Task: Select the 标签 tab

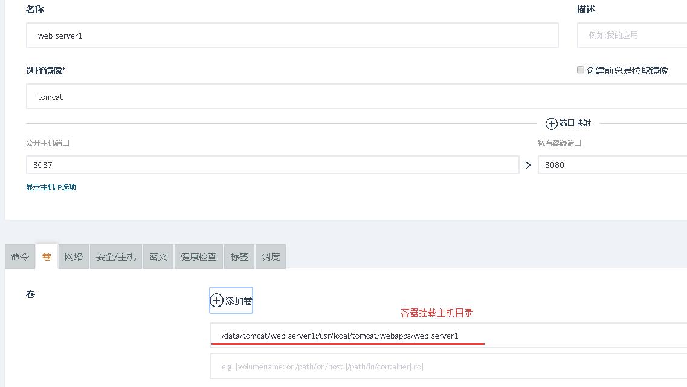Action: (x=240, y=257)
